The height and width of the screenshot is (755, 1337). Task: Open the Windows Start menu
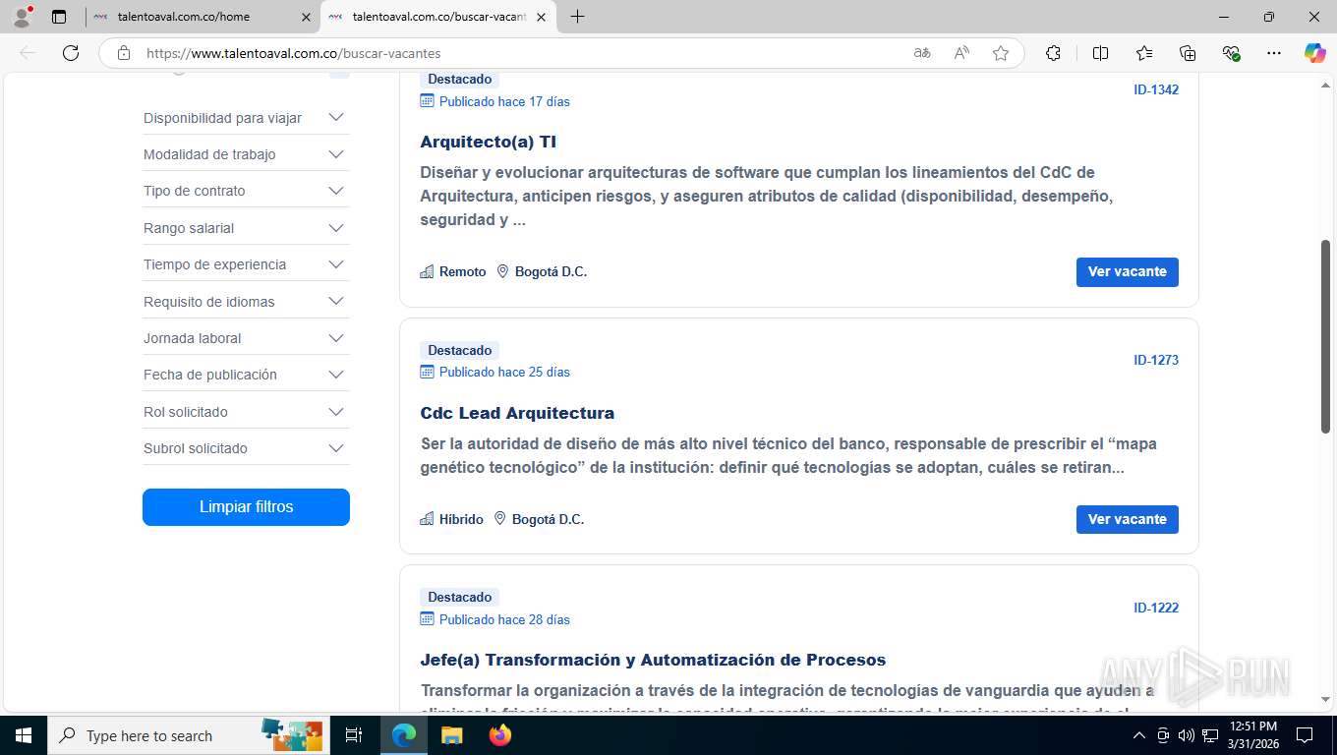(x=24, y=735)
